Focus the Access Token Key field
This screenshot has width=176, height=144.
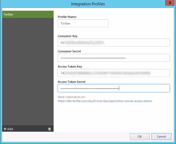coord(114,73)
